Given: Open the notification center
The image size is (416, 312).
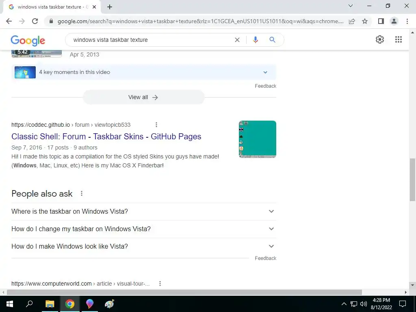Looking at the screenshot, I should 403,304.
